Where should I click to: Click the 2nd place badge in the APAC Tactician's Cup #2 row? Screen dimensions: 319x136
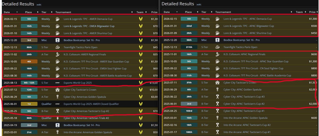tap(189, 104)
